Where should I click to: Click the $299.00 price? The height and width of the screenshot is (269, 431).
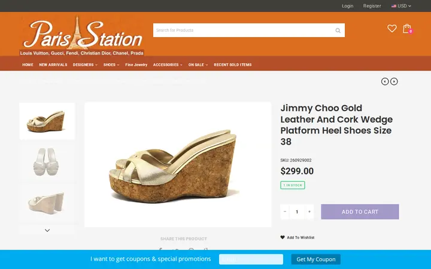point(297,171)
